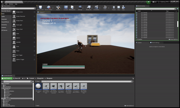Expand the Materials folder
Image resolution: width=180 pixels, height=108 pixels.
(x=2, y=104)
